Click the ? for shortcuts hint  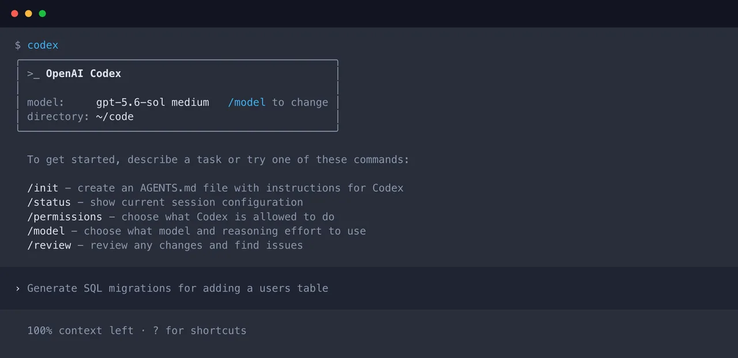[199, 330]
